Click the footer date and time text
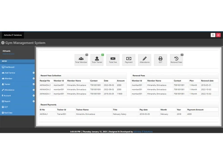This screenshot has width=223, height=167. click(89, 131)
